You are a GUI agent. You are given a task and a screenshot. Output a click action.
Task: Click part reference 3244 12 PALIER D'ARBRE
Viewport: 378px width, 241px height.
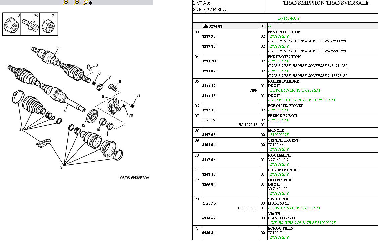[209, 86]
